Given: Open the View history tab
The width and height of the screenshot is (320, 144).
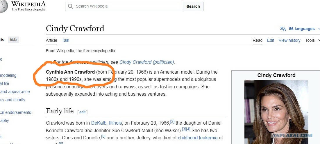Looking at the screenshot, I should 289,40.
